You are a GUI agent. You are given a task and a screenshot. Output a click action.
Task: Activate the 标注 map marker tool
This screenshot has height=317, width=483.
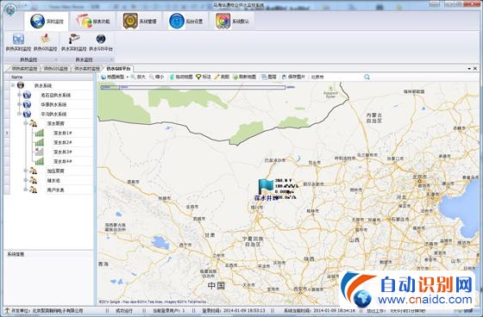tap(204, 77)
